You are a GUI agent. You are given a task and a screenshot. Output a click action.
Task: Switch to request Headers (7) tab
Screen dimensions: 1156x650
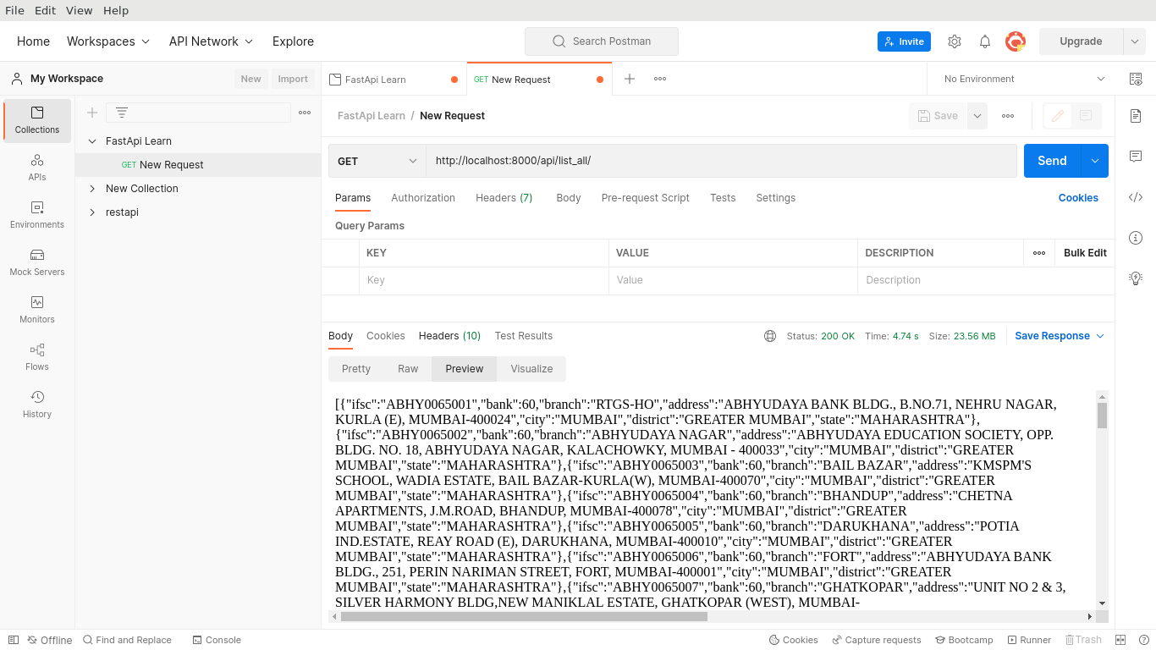tap(504, 198)
